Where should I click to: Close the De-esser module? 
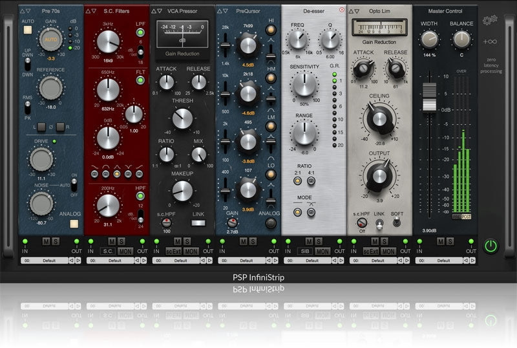[x=342, y=10]
